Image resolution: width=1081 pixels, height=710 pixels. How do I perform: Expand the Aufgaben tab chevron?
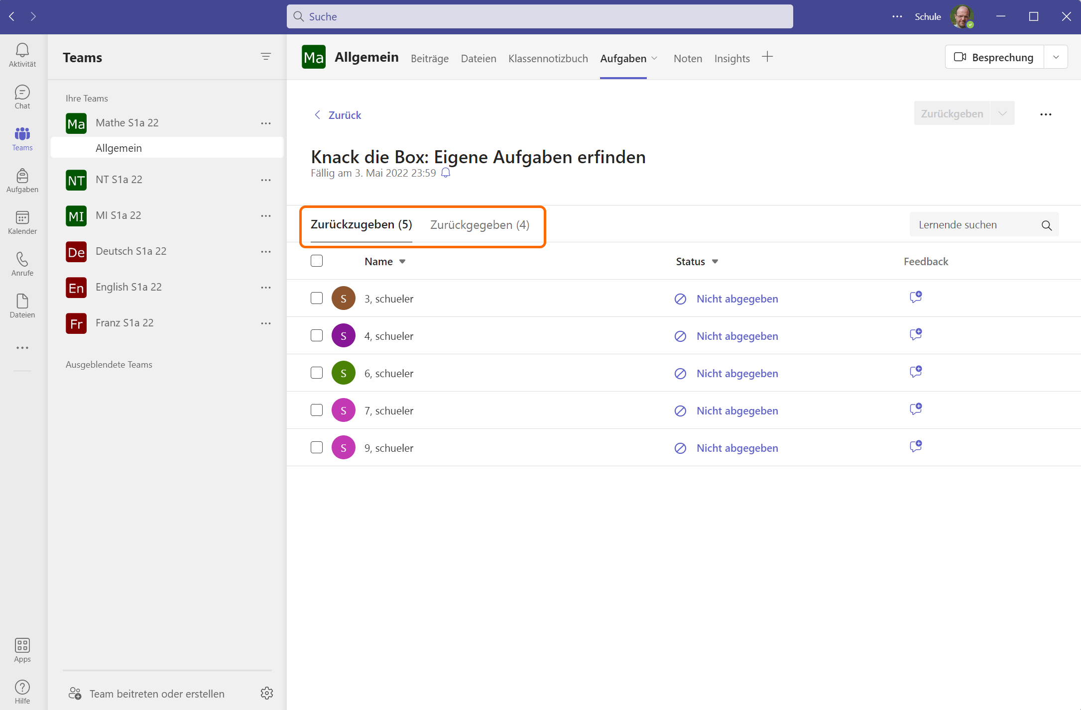[x=655, y=59]
